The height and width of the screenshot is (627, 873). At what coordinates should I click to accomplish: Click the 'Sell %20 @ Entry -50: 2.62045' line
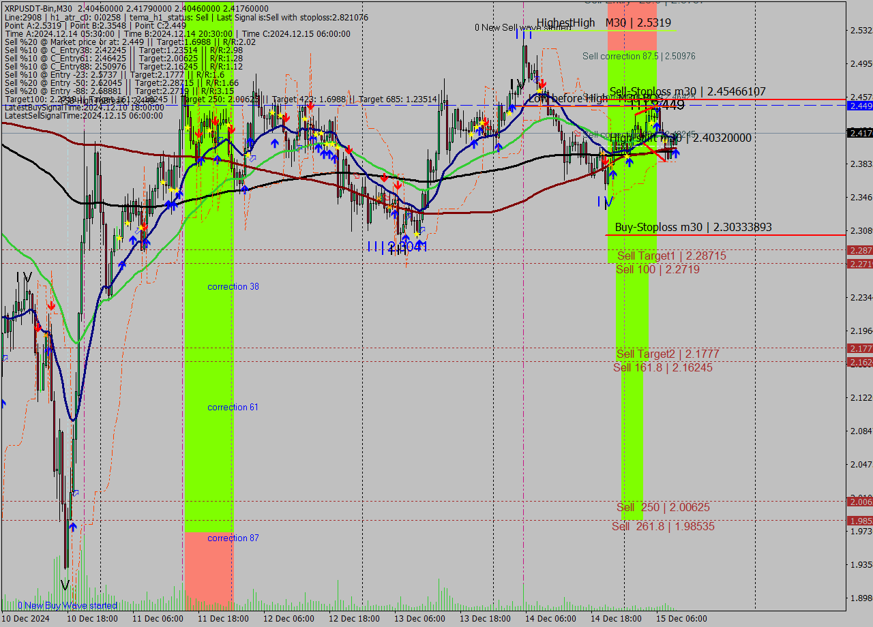(121, 82)
